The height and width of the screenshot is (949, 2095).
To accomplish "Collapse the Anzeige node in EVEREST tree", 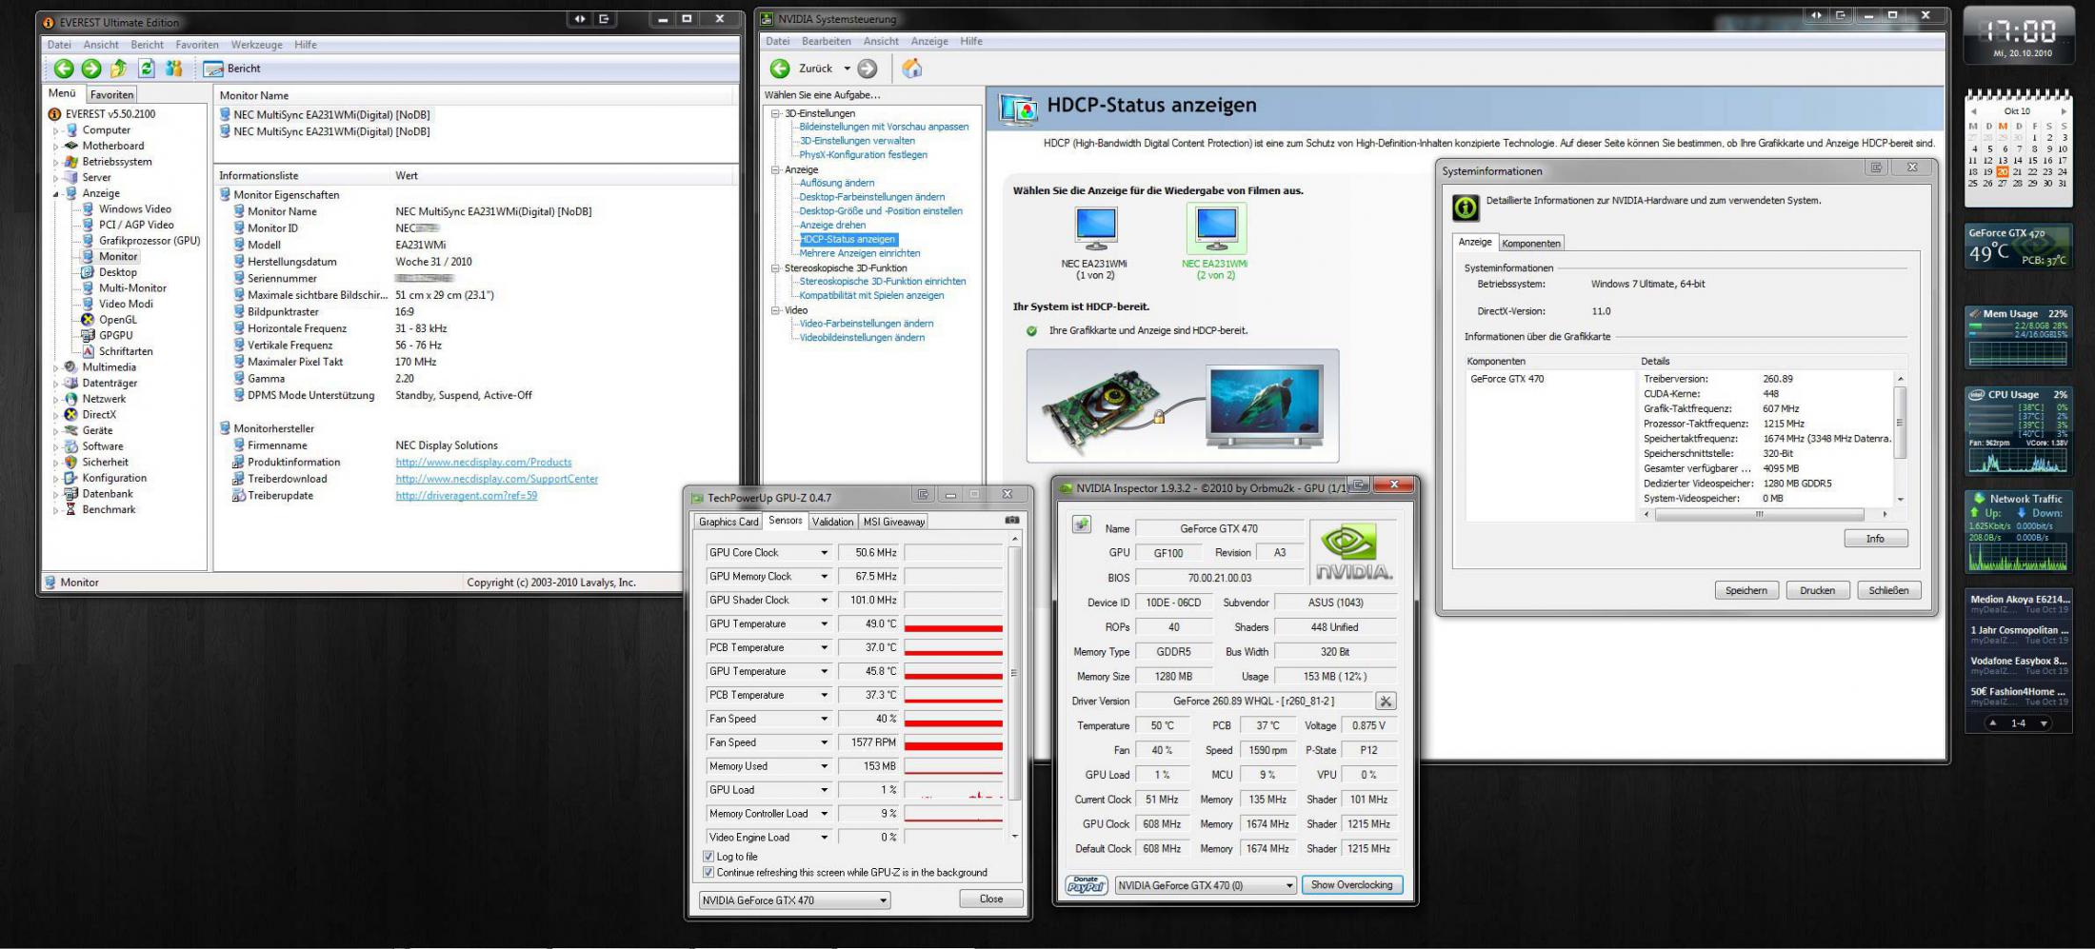I will click(x=56, y=194).
